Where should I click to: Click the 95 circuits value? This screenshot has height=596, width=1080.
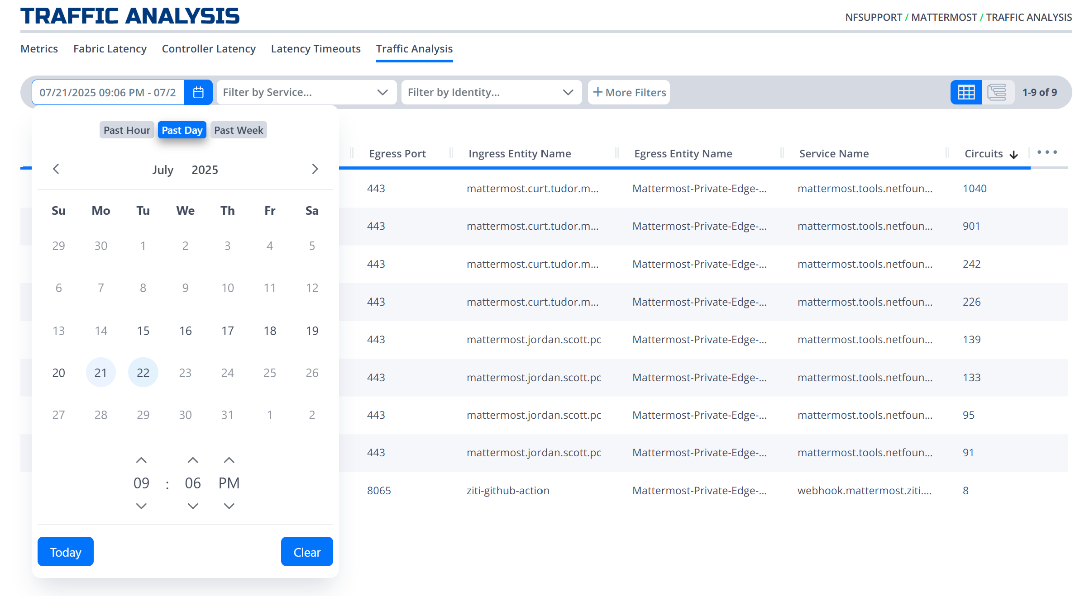968,415
